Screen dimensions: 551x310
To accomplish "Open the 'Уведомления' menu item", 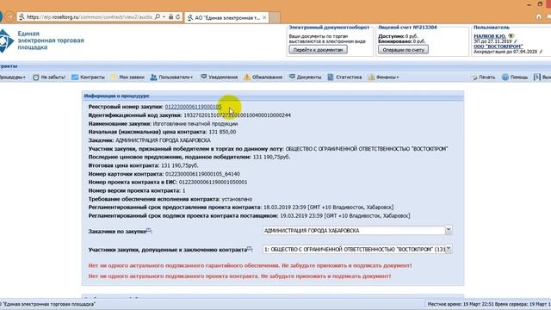I will (223, 77).
